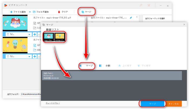Open the shopping cart icon in the title bar
This screenshot has height=109, width=189.
[x=149, y=5]
